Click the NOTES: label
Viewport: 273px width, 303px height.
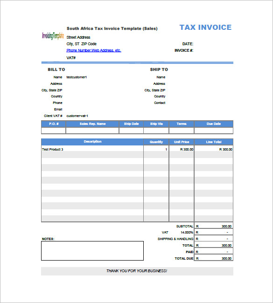pos(48,239)
